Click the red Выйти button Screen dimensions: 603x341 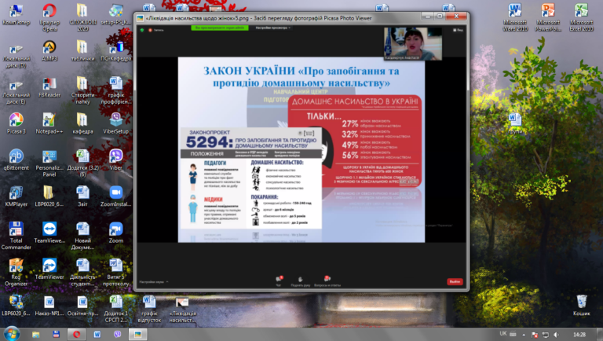pyautogui.click(x=455, y=282)
